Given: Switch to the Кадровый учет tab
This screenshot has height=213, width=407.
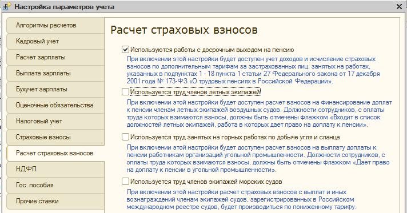Looking at the screenshot, I should click(x=55, y=41).
